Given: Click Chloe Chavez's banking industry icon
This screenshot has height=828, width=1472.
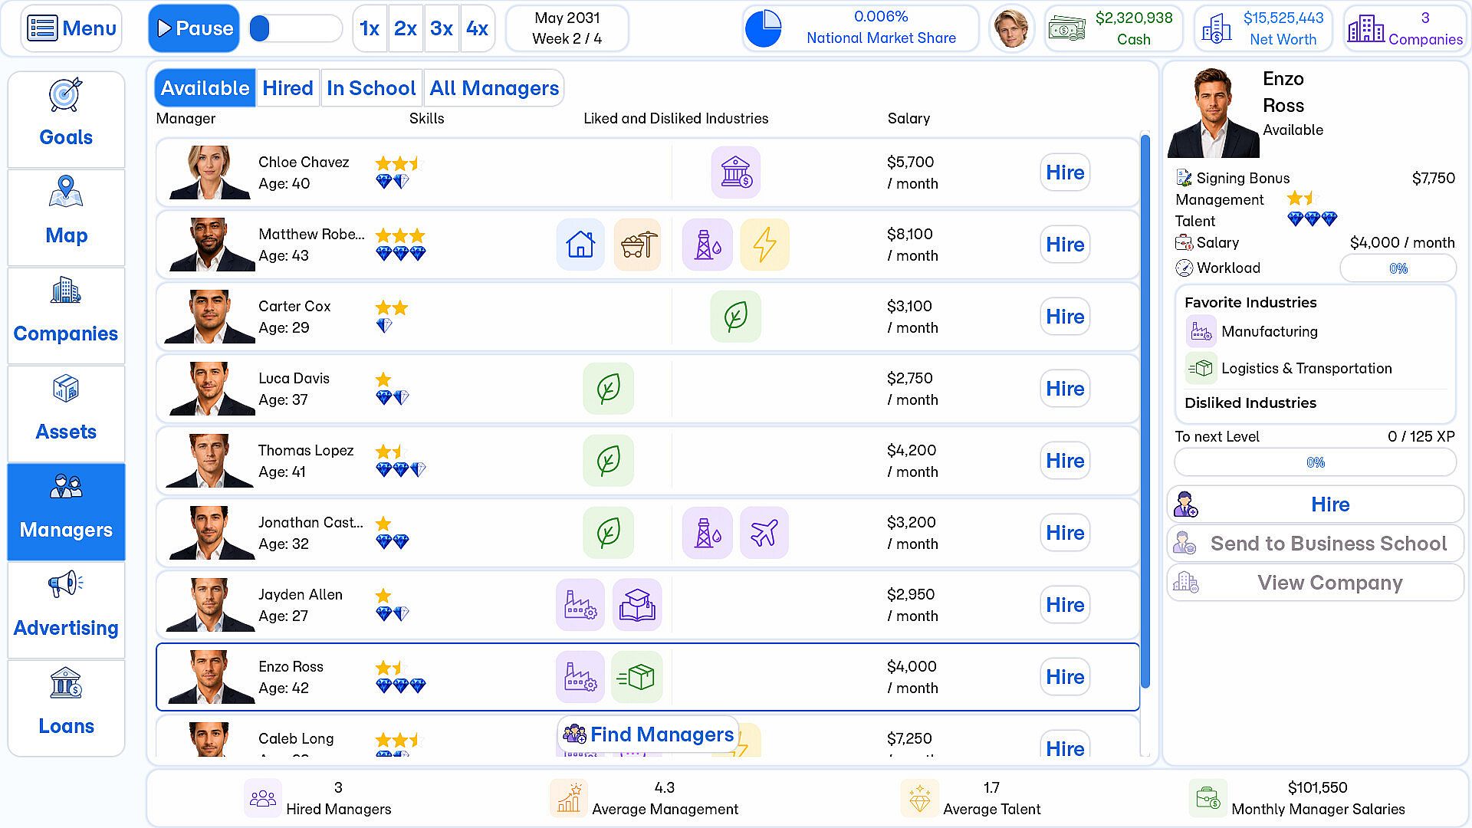Looking at the screenshot, I should coord(736,172).
